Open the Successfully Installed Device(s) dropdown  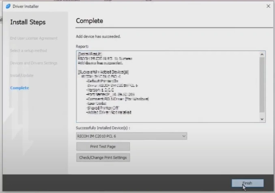point(131,136)
